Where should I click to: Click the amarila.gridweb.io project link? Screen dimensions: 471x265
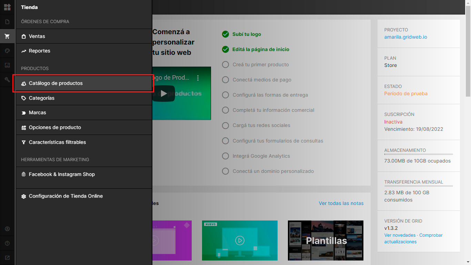click(405, 37)
